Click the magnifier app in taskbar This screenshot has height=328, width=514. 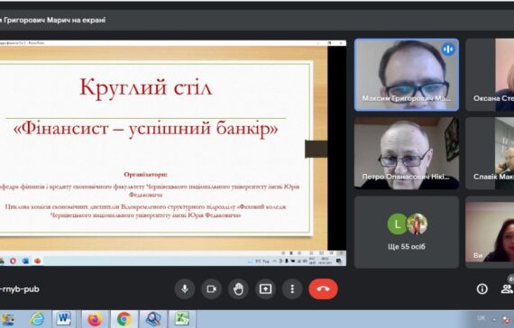153,318
